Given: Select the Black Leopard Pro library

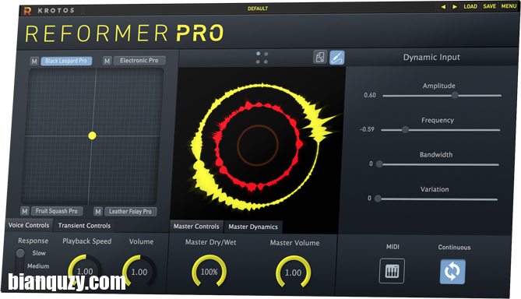Looking at the screenshot, I should [x=66, y=61].
